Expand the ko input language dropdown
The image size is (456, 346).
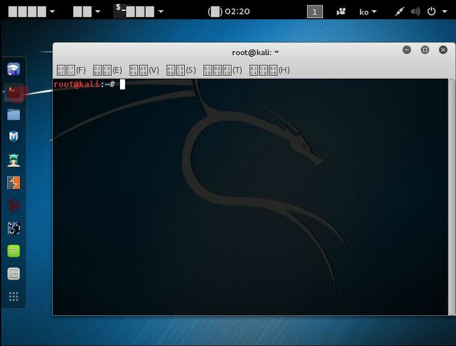tap(368, 11)
